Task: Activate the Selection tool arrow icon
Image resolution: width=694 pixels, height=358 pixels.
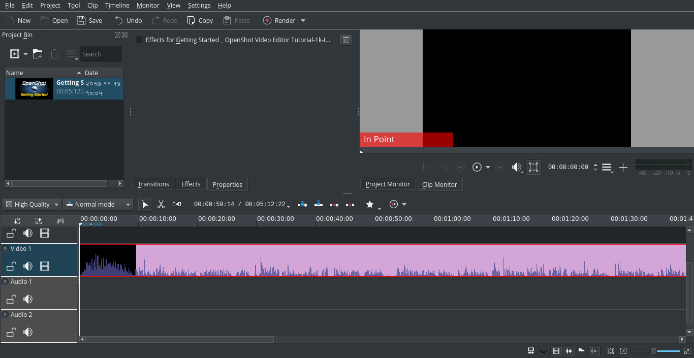Action: tap(145, 204)
